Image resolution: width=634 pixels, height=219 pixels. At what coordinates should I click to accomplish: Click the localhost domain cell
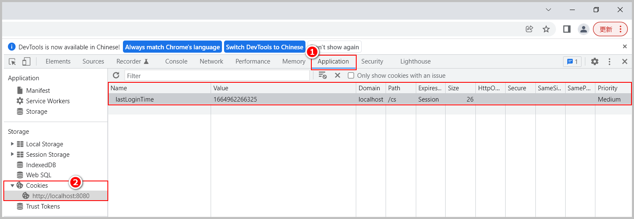point(371,99)
